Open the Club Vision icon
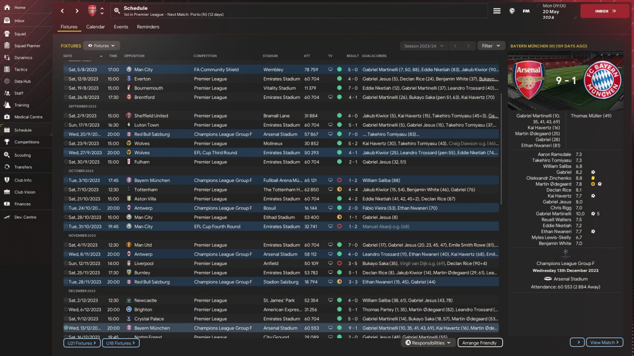The image size is (634, 356). point(7,192)
